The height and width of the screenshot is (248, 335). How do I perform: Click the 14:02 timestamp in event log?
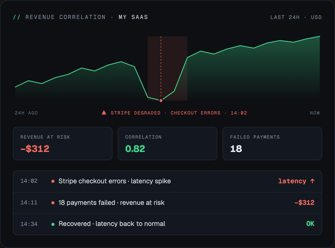[x=29, y=181]
